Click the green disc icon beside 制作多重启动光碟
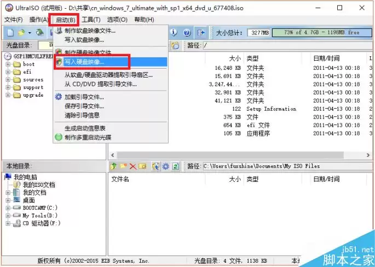This screenshot has height=267, width=375. [x=59, y=137]
